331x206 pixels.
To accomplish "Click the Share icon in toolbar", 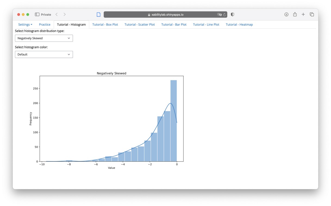I will click(x=295, y=14).
